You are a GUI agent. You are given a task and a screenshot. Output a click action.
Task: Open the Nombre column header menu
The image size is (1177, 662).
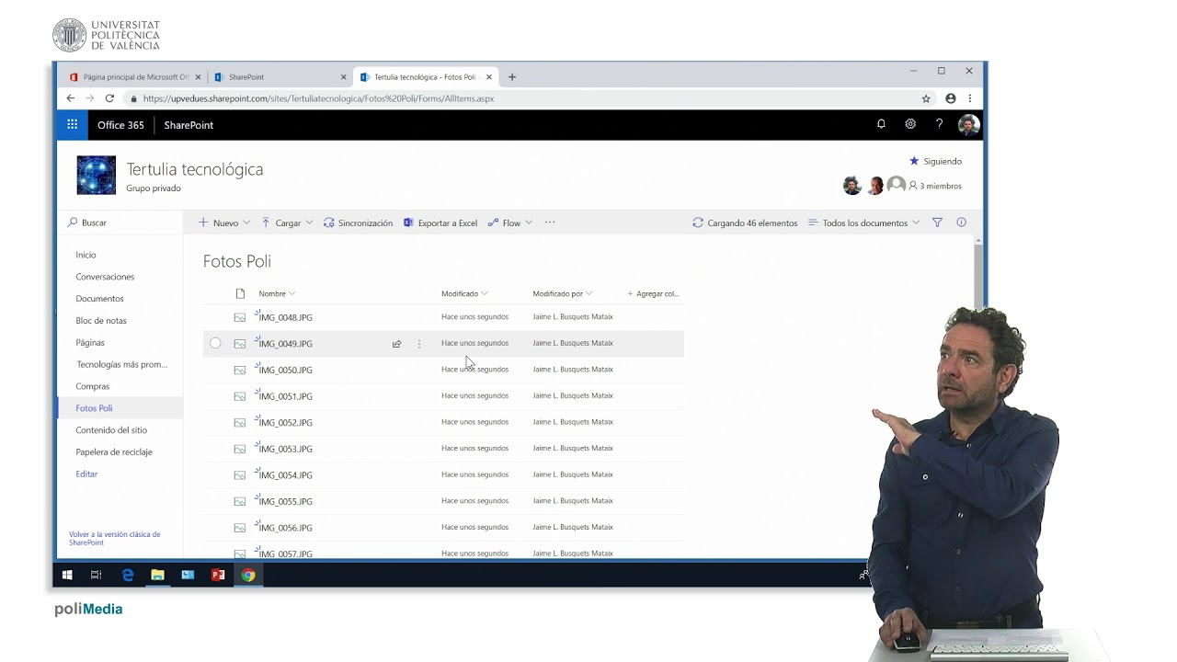(277, 293)
